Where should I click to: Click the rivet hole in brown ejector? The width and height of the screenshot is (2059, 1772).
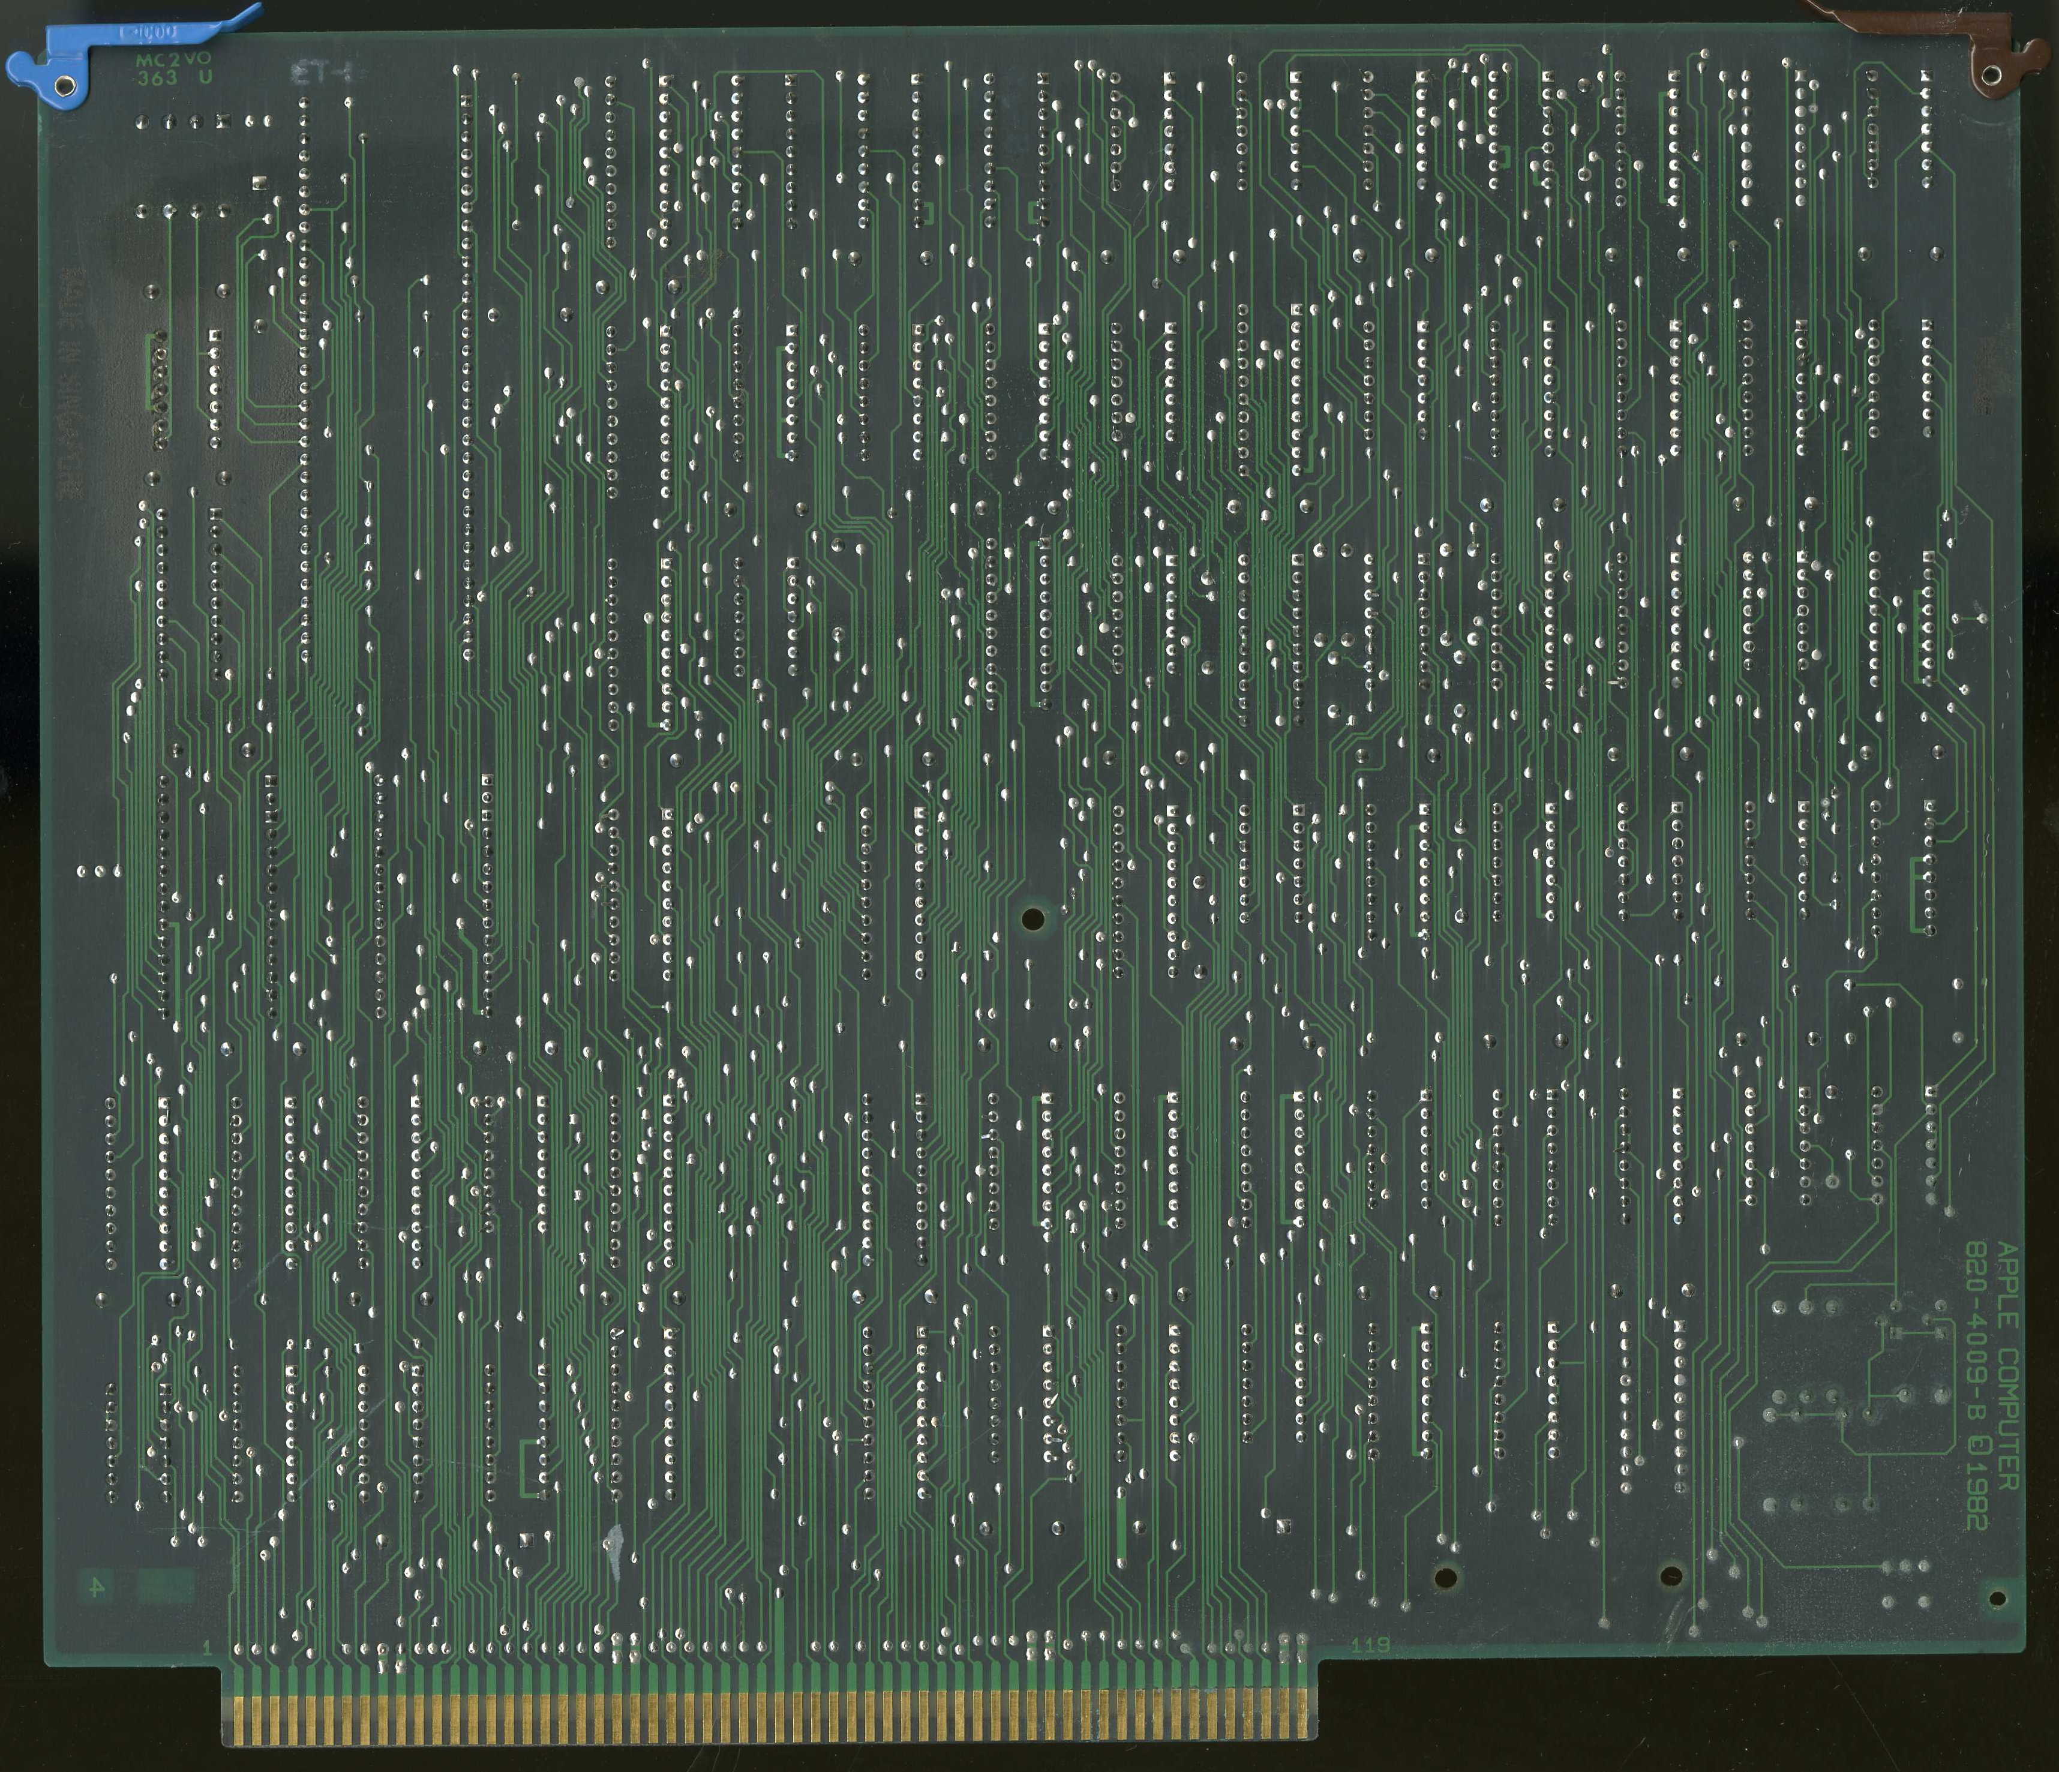pyautogui.click(x=1992, y=74)
